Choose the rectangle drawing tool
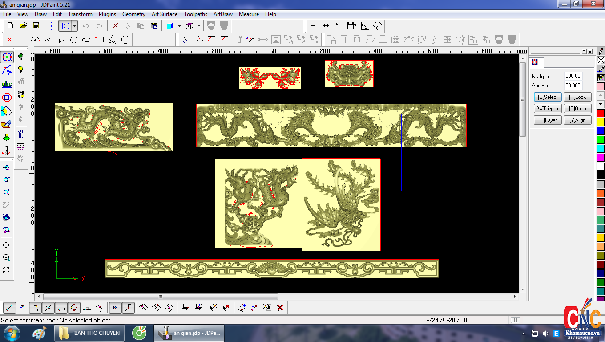The image size is (605, 342). (100, 40)
